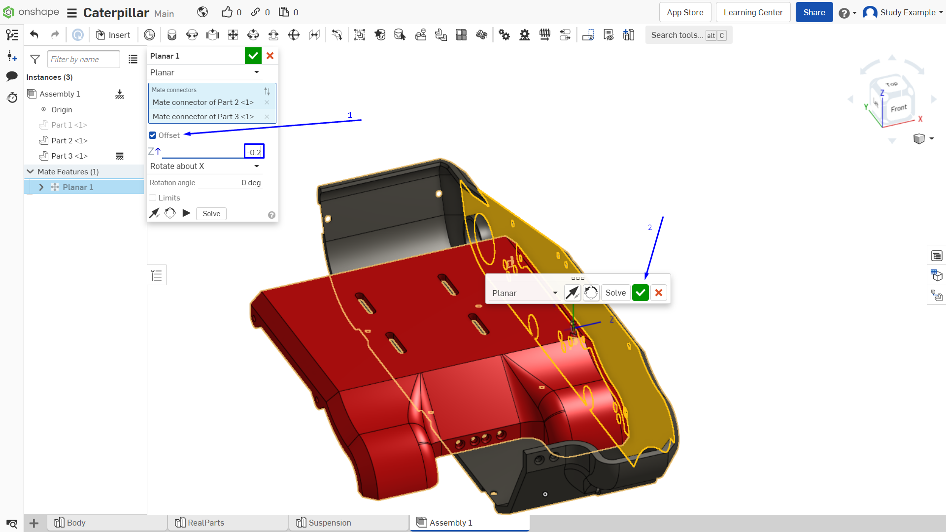946x532 pixels.
Task: Select the Slider mate tool
Action: (x=212, y=35)
